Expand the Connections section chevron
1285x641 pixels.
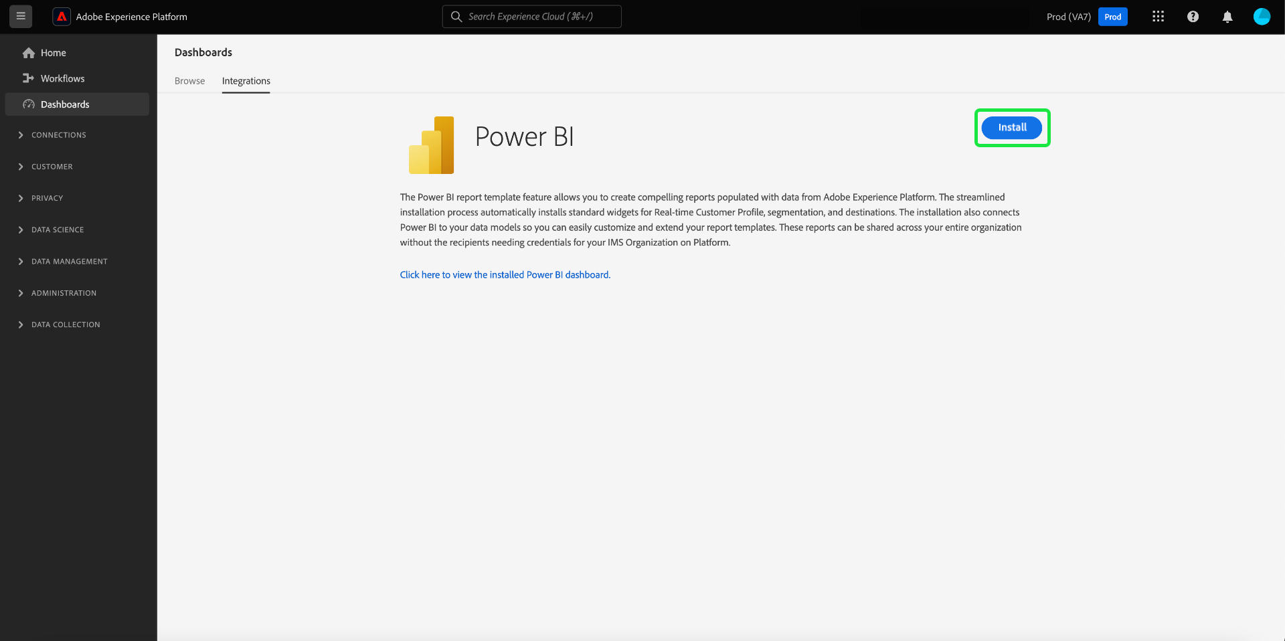point(21,135)
